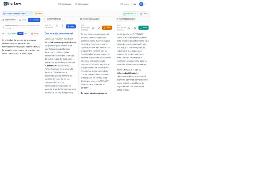The height and width of the screenshot is (173, 277).
Task: Switch to the Texto view toggle
Action: tap(20, 34)
